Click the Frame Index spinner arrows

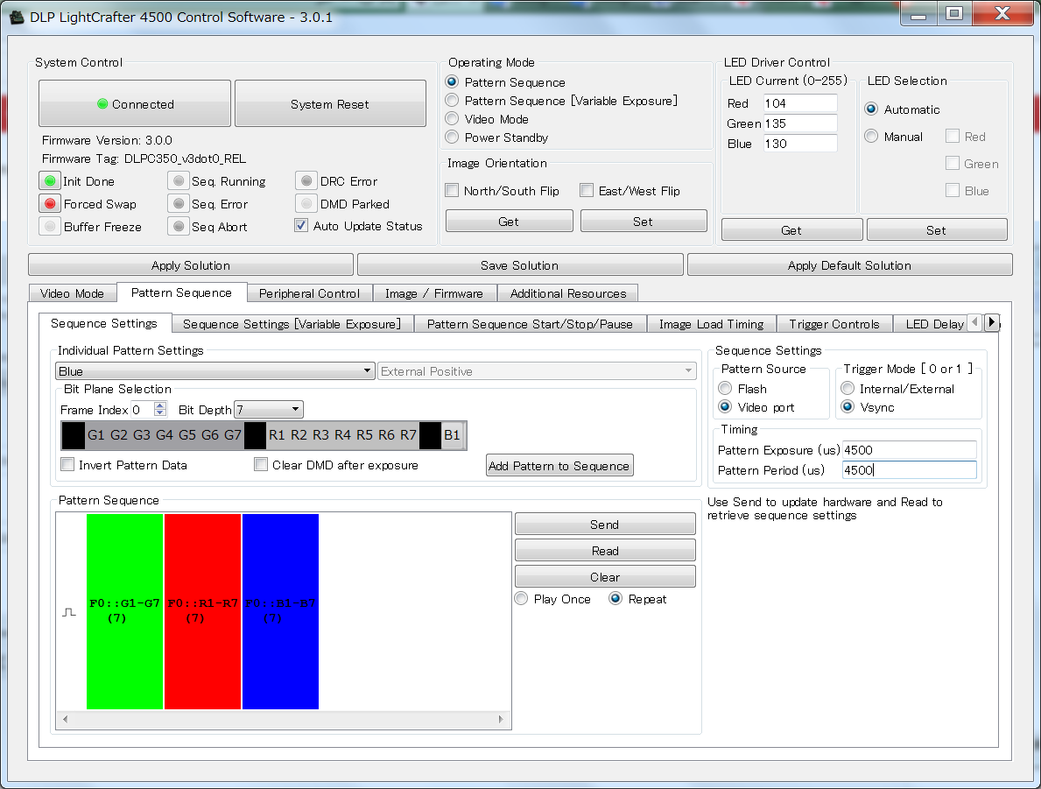160,409
